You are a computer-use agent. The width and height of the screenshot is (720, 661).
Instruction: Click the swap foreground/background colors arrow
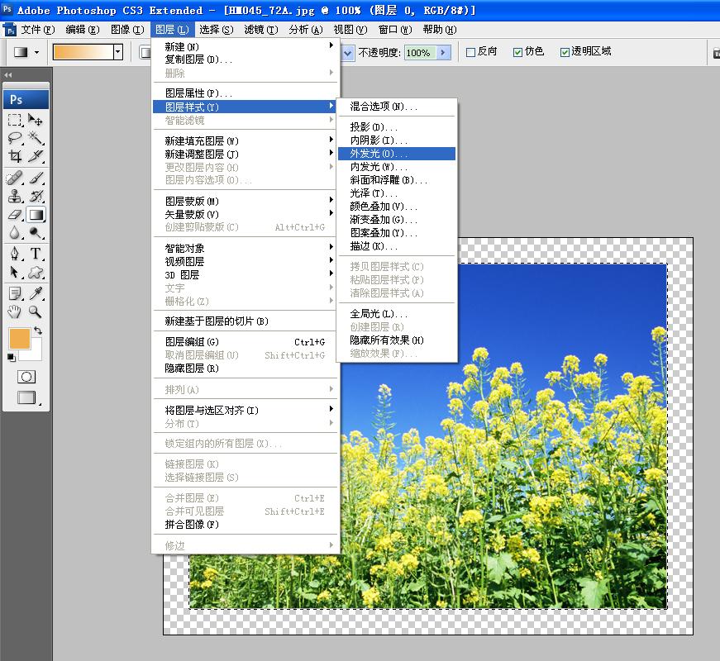coord(38,330)
